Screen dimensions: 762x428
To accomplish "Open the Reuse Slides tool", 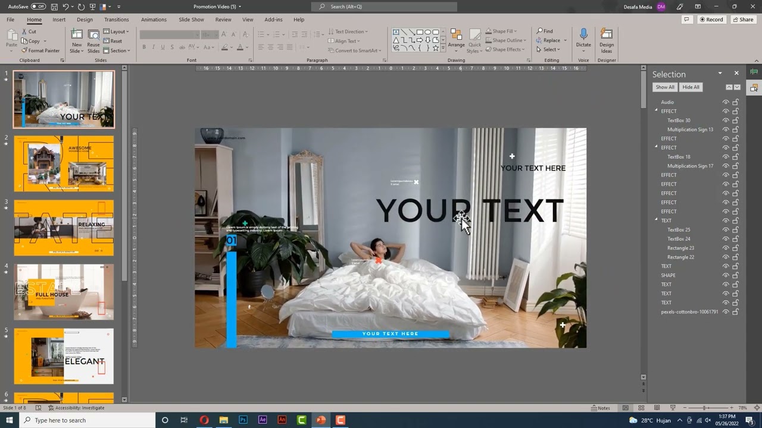I will click(x=93, y=40).
